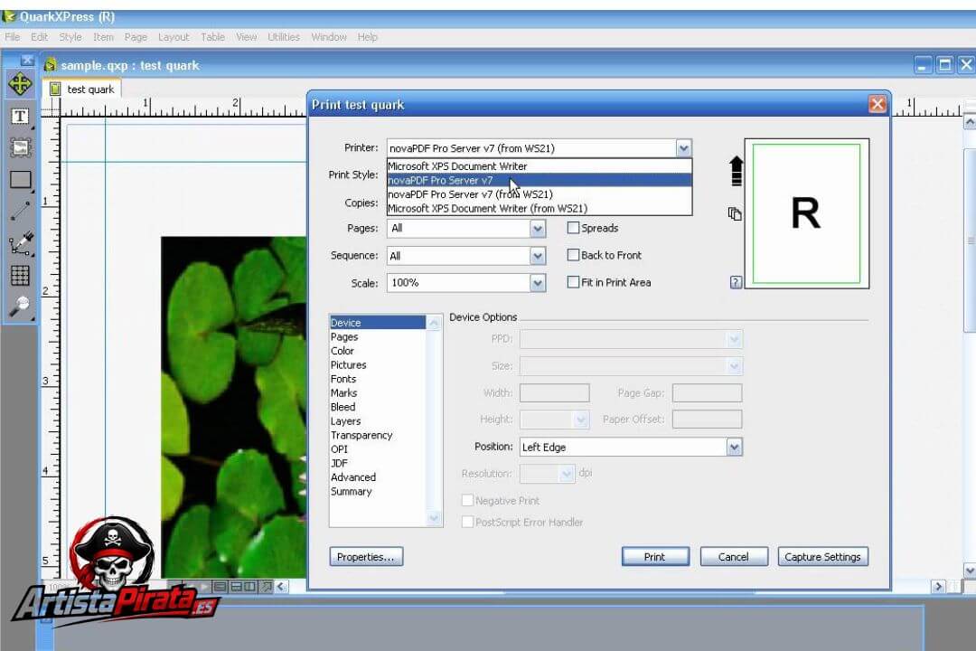Click the collated pages icon beside preview
The height and width of the screenshot is (651, 976).
coord(735,213)
